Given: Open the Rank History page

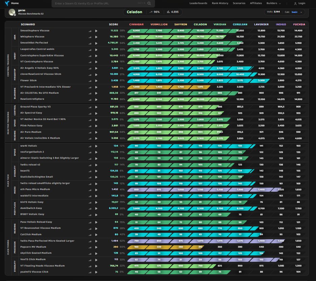Looking at the screenshot, I should (x=220, y=3).
